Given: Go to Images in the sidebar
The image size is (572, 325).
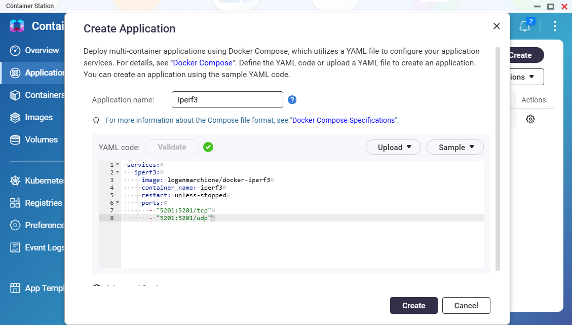Looking at the screenshot, I should pyautogui.click(x=32, y=117).
